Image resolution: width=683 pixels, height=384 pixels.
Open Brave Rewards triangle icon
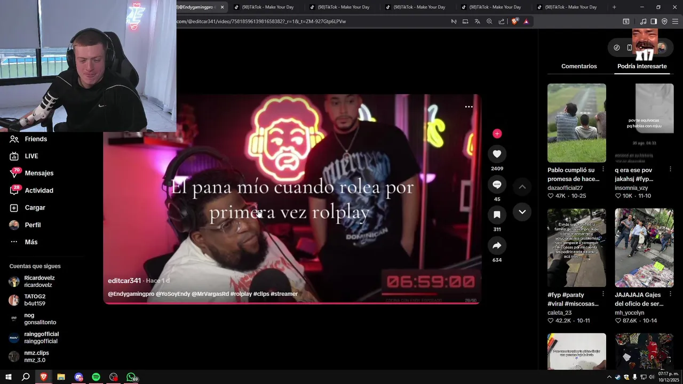[x=526, y=21]
